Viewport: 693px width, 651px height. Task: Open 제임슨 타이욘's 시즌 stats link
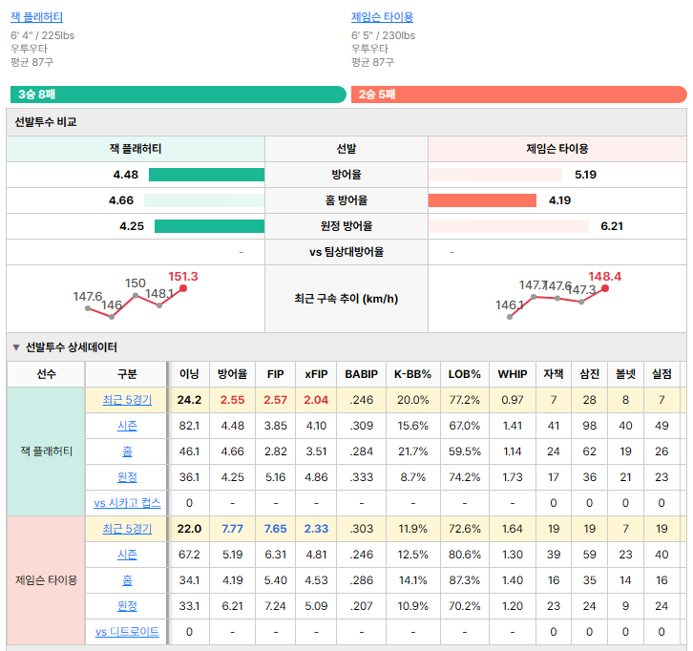(127, 555)
